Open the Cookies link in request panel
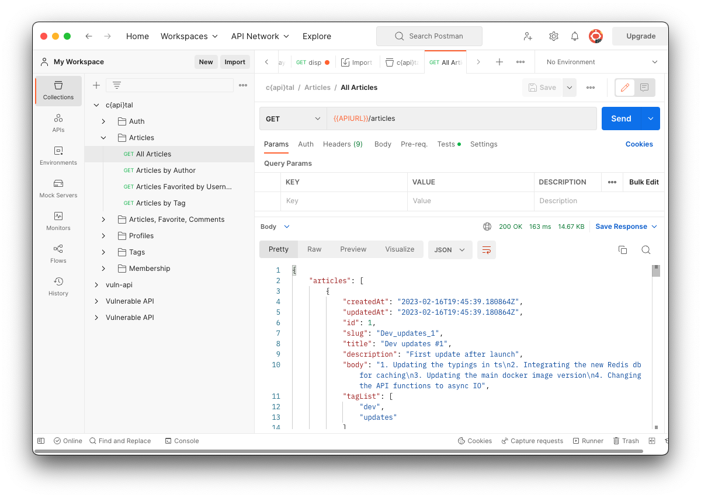The image size is (701, 498). [639, 144]
